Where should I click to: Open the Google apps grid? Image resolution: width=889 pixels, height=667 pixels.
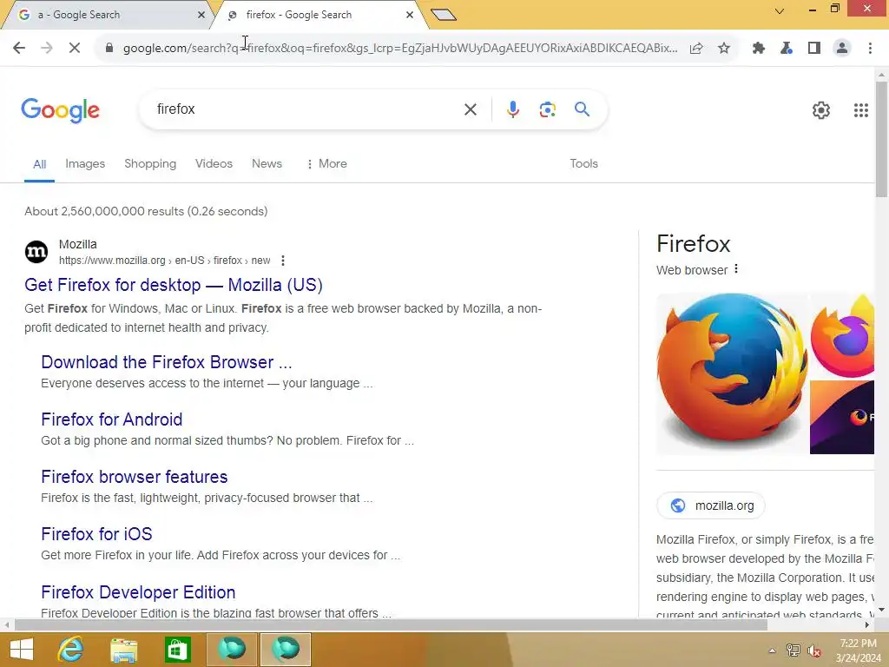[x=860, y=110]
